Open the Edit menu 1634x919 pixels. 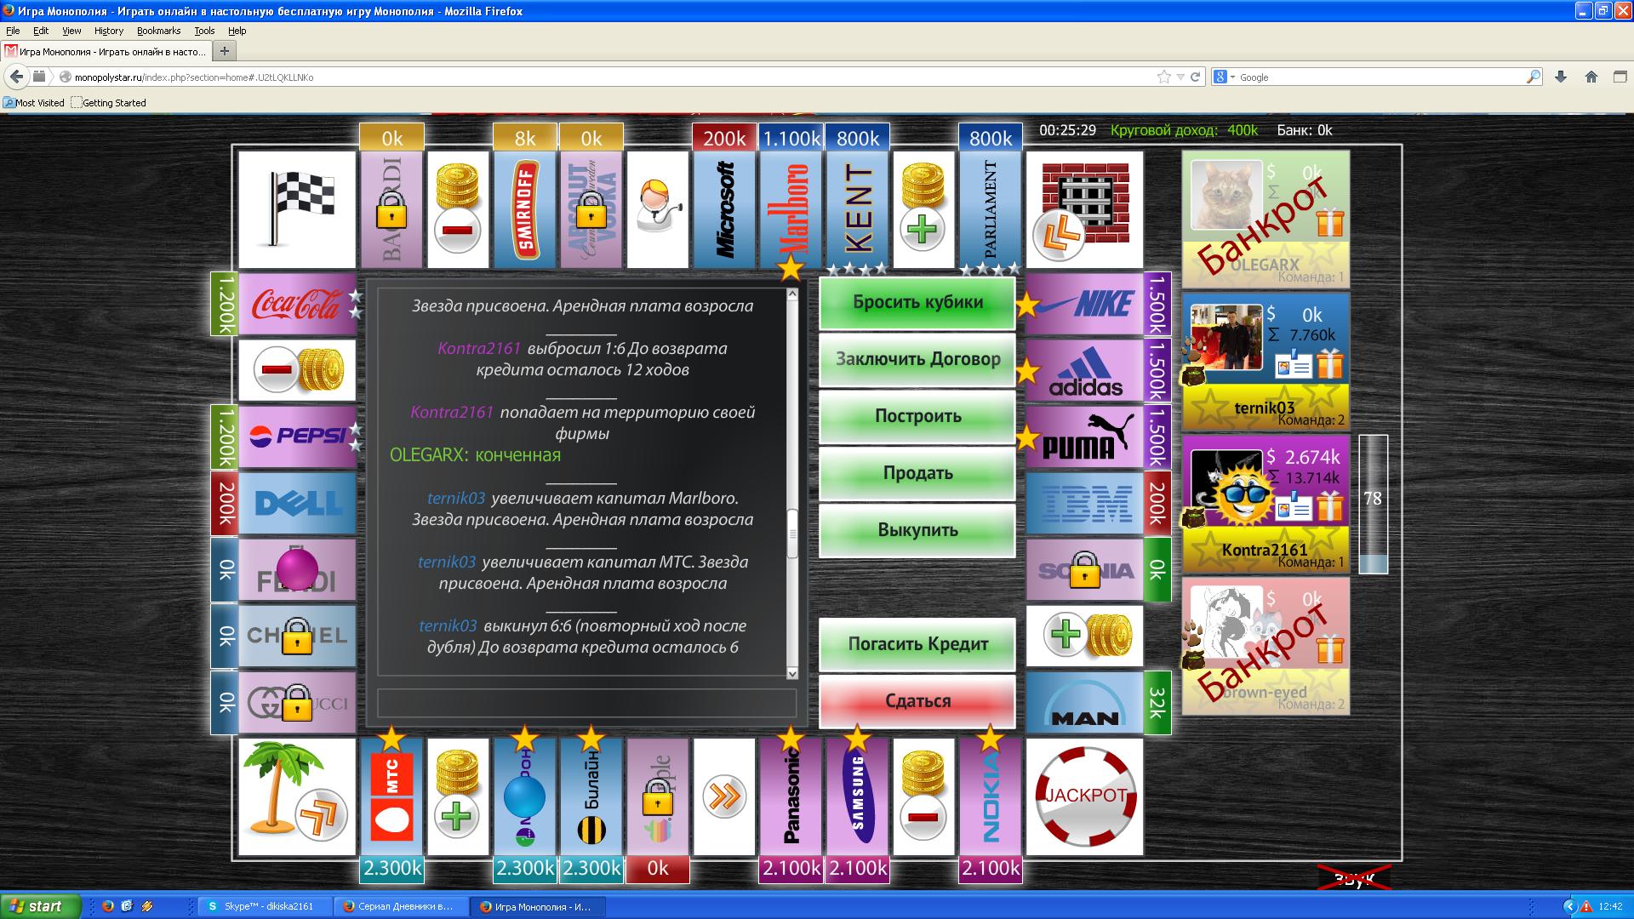coord(41,31)
